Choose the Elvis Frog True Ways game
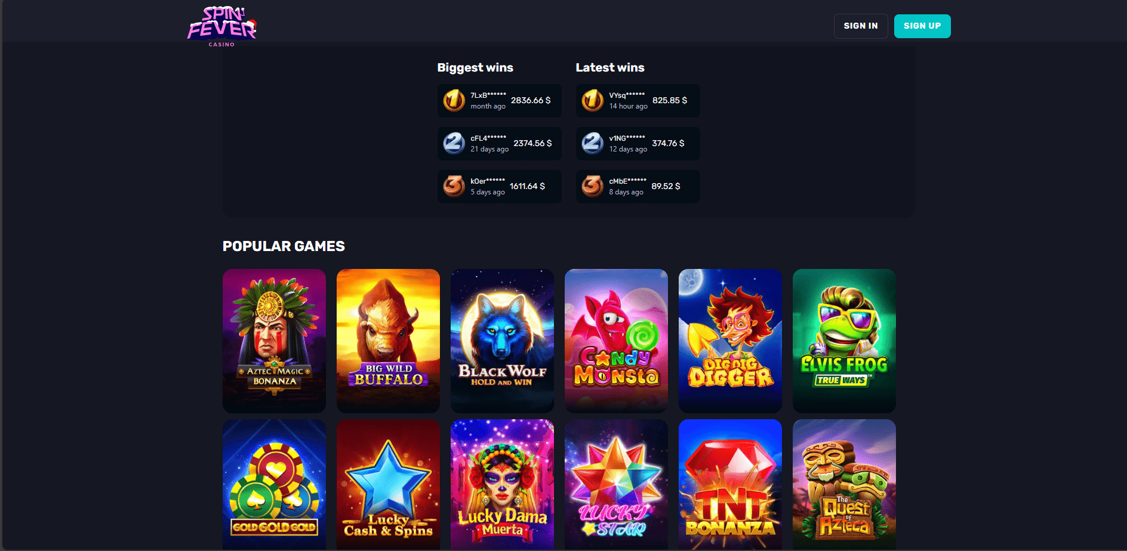Viewport: 1127px width, 551px height. click(844, 341)
